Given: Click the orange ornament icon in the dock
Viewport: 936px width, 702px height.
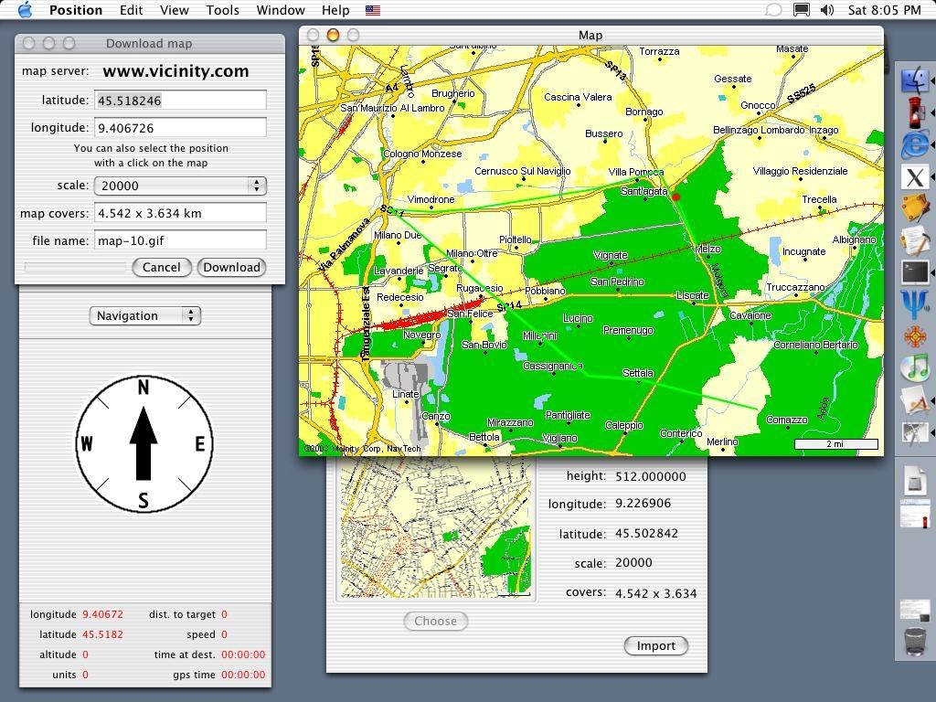Looking at the screenshot, I should coord(914,336).
